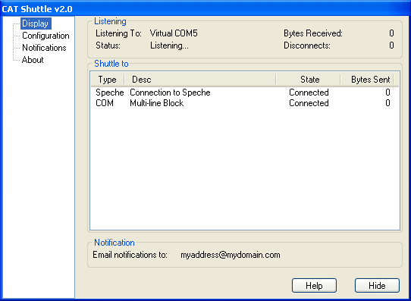411x301 pixels.
Task: Open the Configuration section
Action: (x=45, y=36)
